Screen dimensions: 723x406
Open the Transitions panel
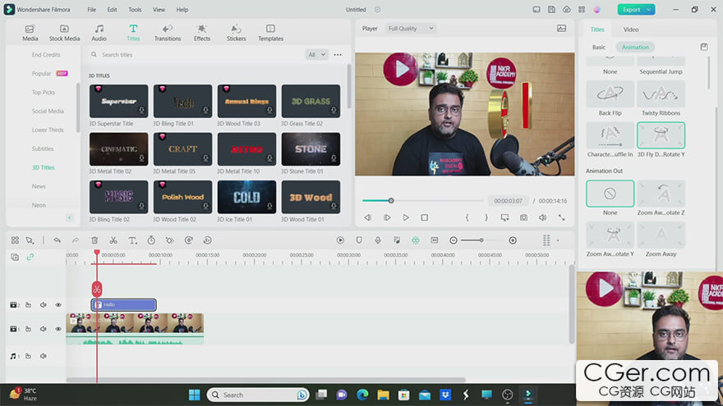(x=168, y=33)
